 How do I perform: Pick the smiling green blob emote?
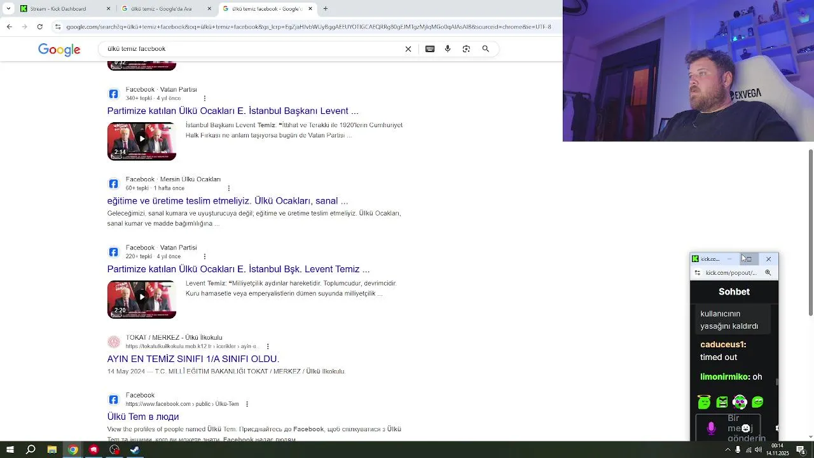pyautogui.click(x=757, y=402)
